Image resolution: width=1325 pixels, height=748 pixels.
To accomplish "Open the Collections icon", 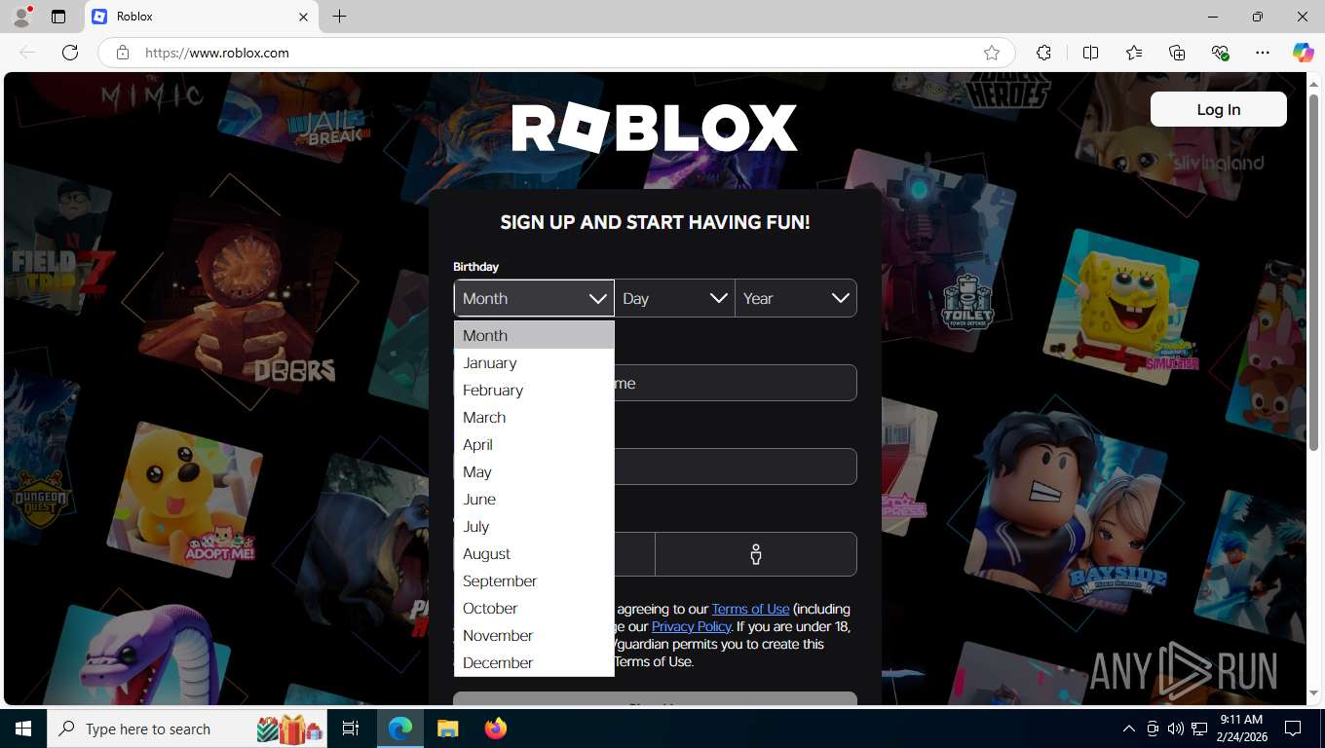I will click(x=1177, y=53).
